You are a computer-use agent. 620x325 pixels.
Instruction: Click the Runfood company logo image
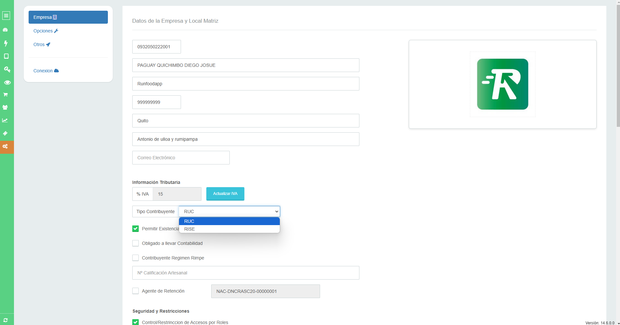click(x=502, y=84)
